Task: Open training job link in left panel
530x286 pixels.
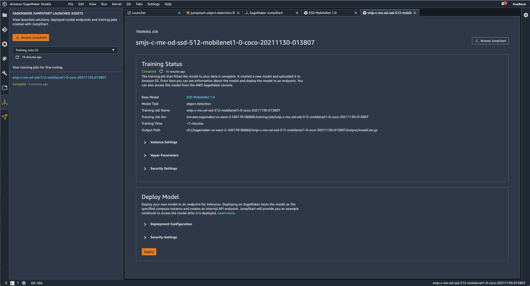Action: click(59, 78)
